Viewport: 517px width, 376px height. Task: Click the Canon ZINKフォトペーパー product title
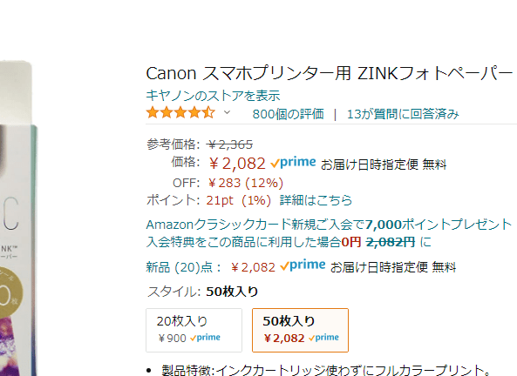(x=330, y=73)
